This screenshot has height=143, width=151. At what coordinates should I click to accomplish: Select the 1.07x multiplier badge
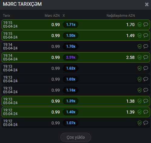pyautogui.click(x=71, y=123)
